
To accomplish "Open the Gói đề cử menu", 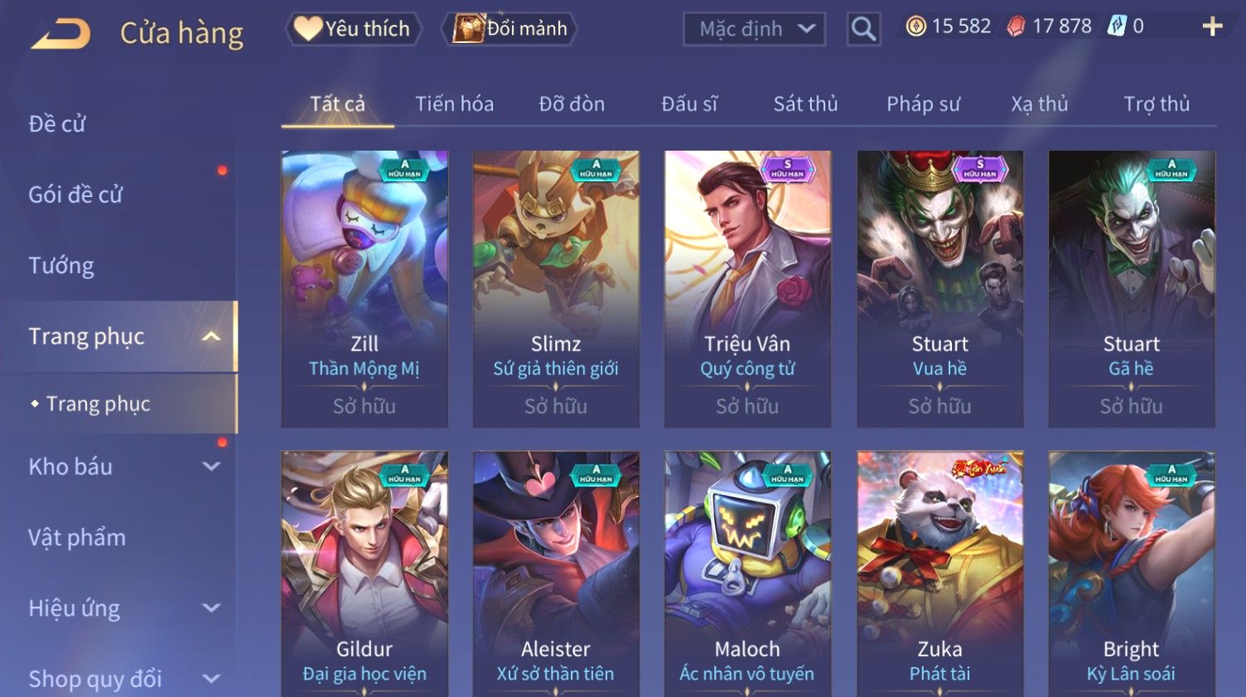I will point(75,195).
